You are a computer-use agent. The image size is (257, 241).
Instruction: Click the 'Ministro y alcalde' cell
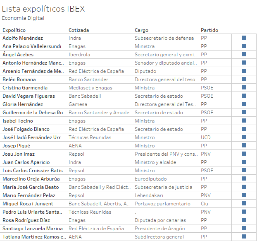pyautogui.click(x=155, y=162)
